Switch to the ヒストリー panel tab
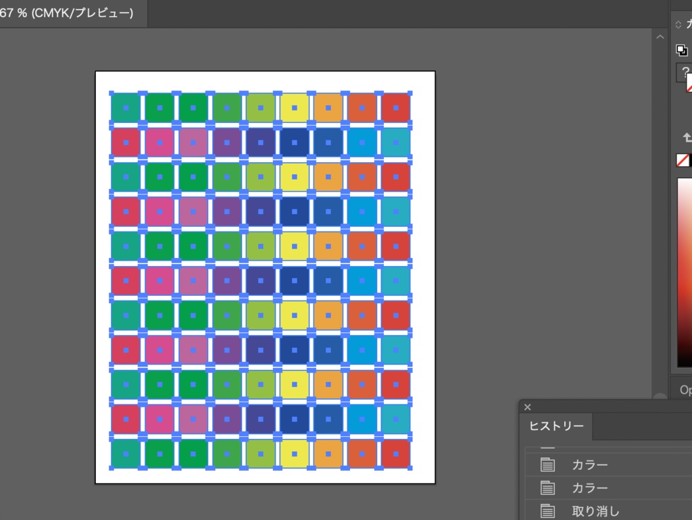This screenshot has height=520, width=692. click(x=556, y=426)
